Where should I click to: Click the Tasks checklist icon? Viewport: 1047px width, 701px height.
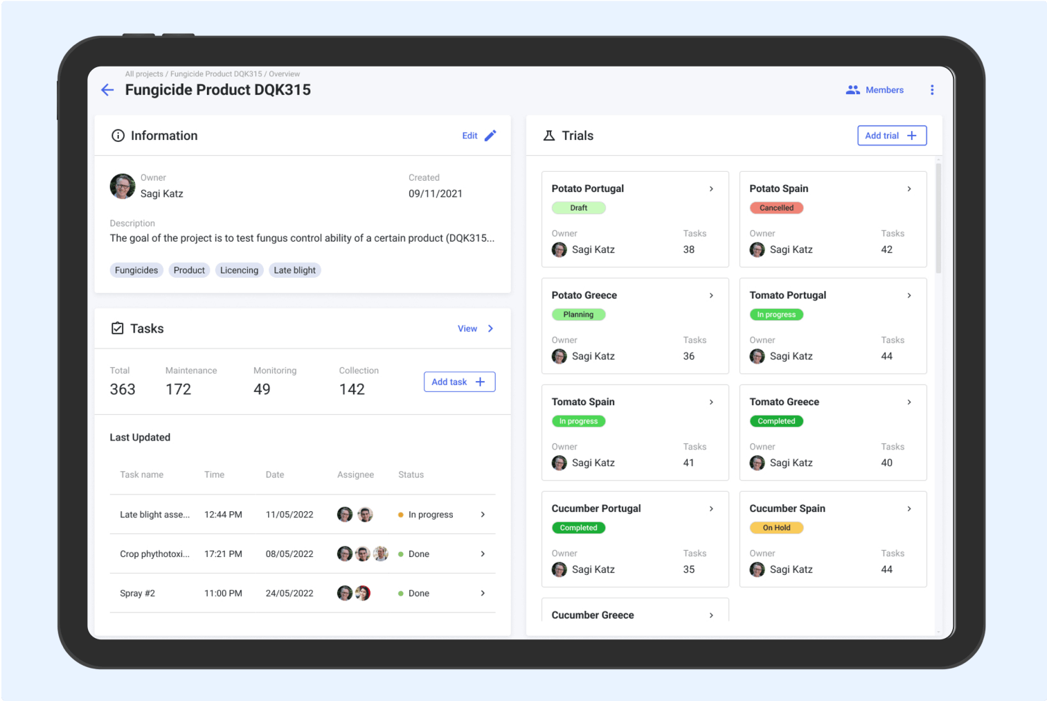point(118,328)
